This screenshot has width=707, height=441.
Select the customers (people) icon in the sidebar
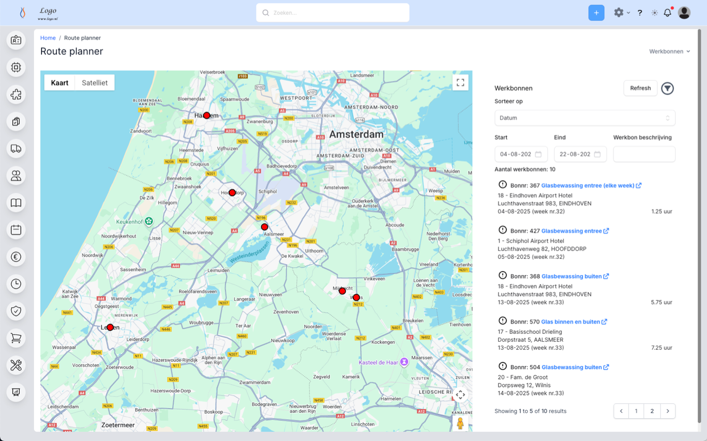click(16, 175)
